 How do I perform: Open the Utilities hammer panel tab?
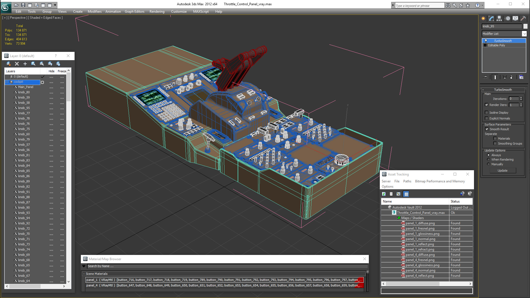(x=523, y=18)
